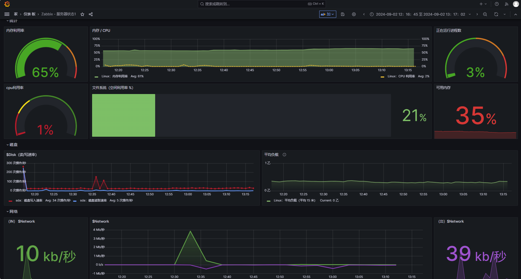Viewport: 521px width, 279px height.
Task: Collapse the 统计 row section
Action: click(x=12, y=21)
